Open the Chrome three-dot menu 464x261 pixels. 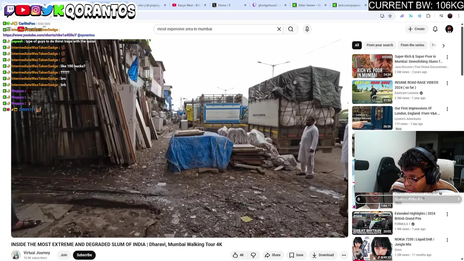click(459, 16)
